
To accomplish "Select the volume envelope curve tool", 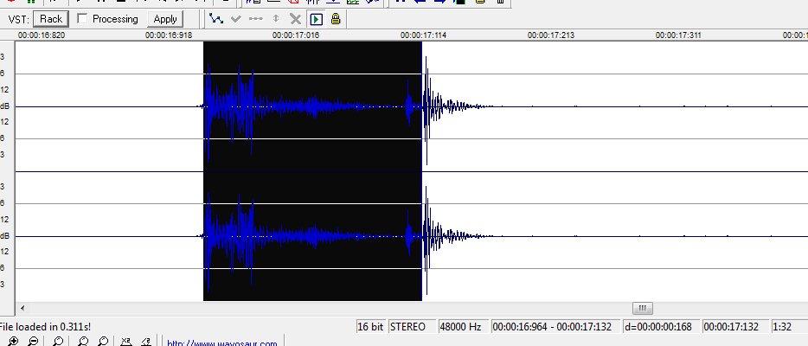I will (x=216, y=19).
